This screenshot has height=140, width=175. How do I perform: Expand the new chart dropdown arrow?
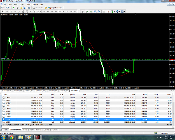point(5,8)
